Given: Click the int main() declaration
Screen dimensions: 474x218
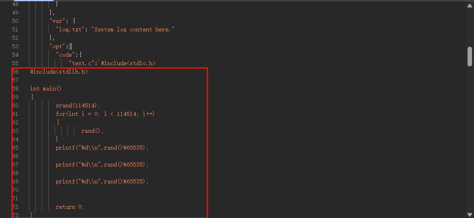Looking at the screenshot, I should tap(45, 88).
